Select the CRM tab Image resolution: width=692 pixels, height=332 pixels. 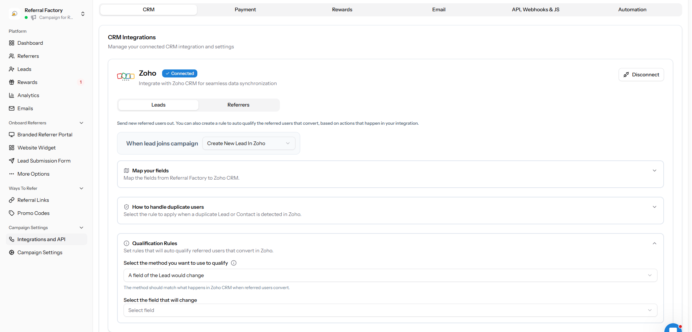[149, 10]
